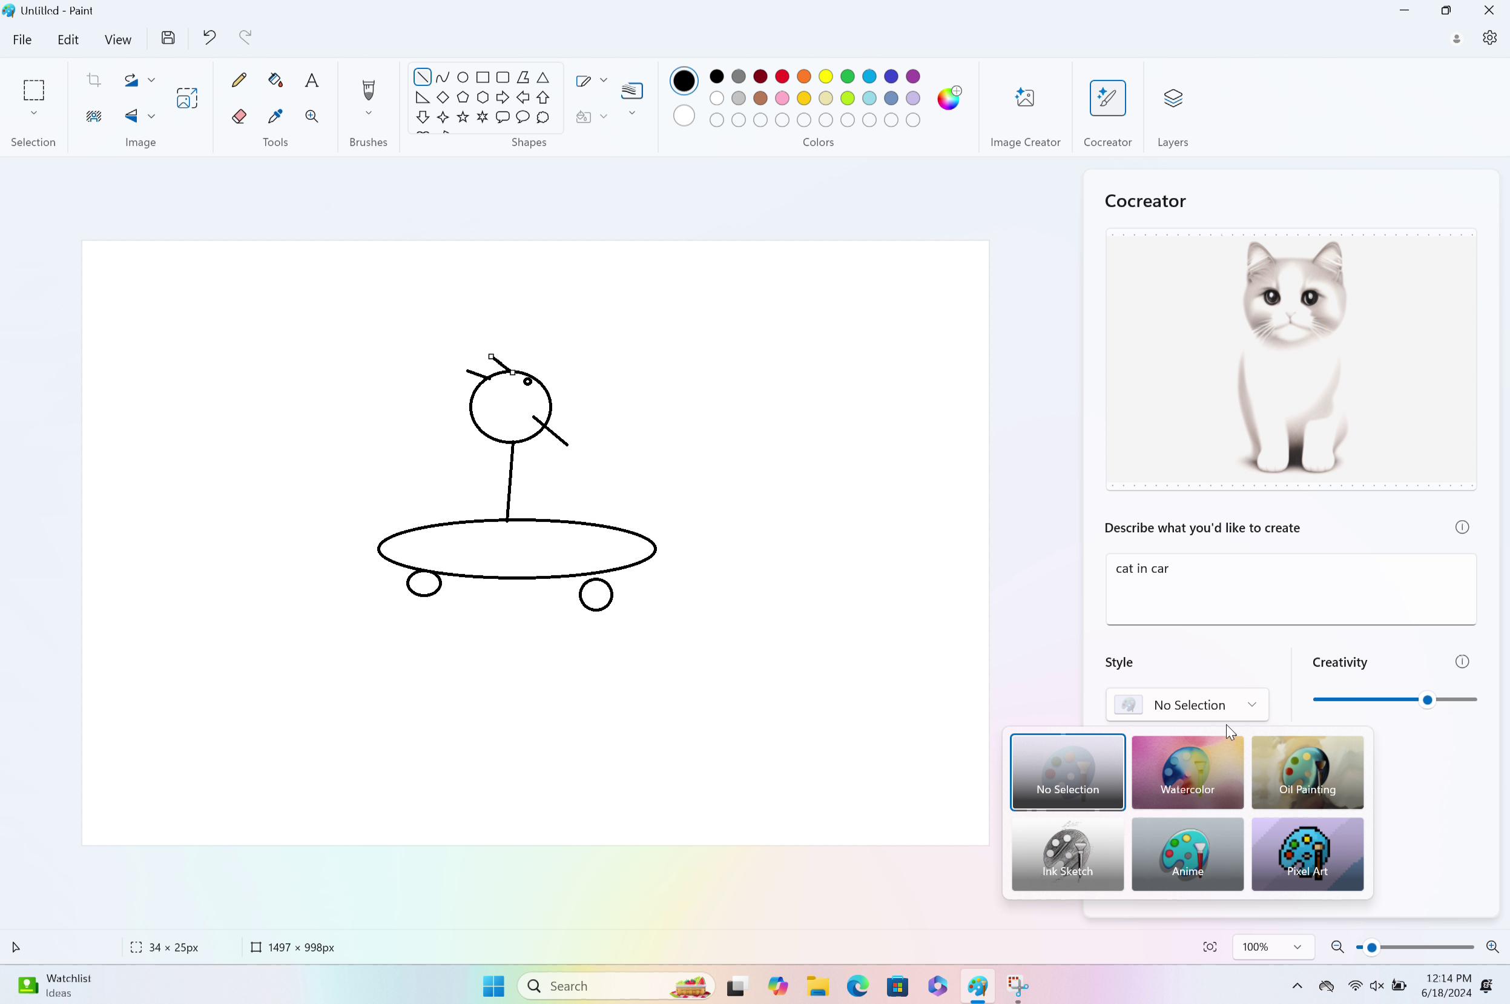Click the status bar zoom slider

[x=1416, y=947]
